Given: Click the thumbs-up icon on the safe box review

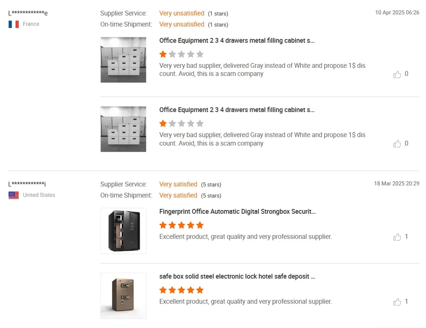Looking at the screenshot, I should (x=397, y=302).
